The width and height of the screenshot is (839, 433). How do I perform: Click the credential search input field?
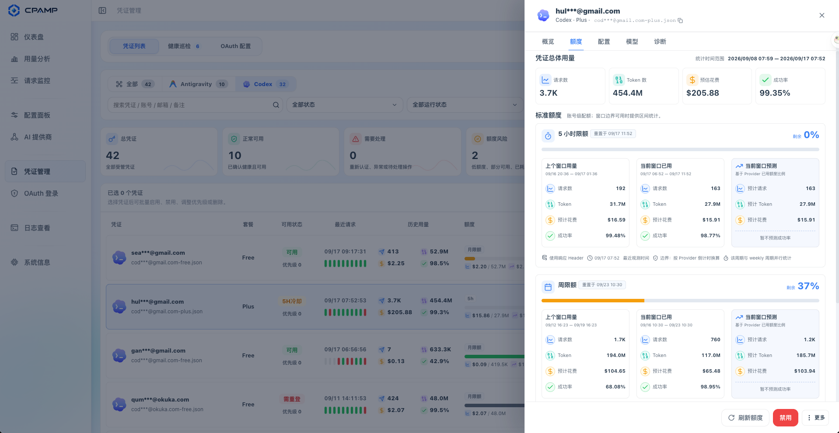point(195,105)
